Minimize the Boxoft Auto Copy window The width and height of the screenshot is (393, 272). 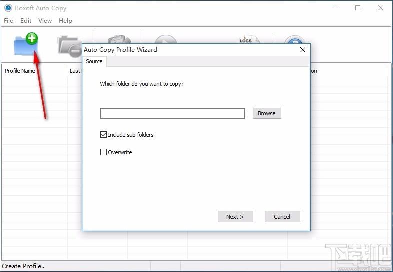(x=335, y=8)
